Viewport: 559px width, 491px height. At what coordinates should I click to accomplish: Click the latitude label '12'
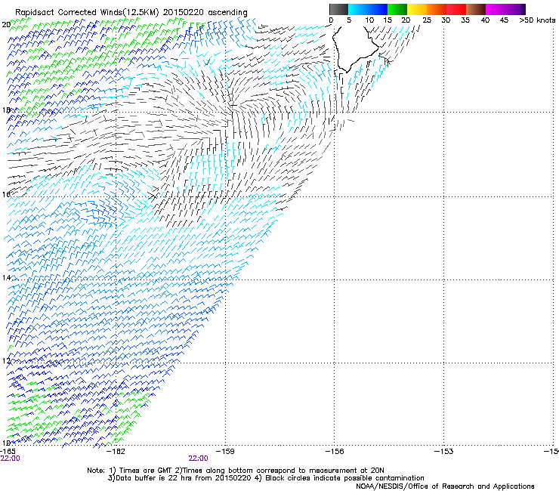coord(6,360)
